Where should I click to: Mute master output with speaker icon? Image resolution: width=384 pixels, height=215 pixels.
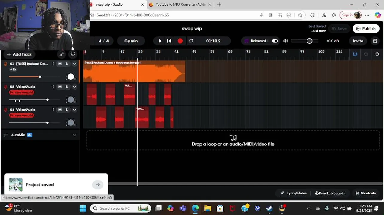(286, 41)
